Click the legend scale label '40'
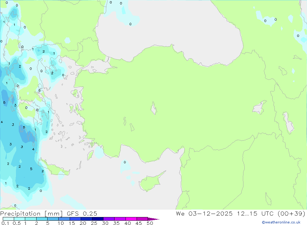 point(128,223)
